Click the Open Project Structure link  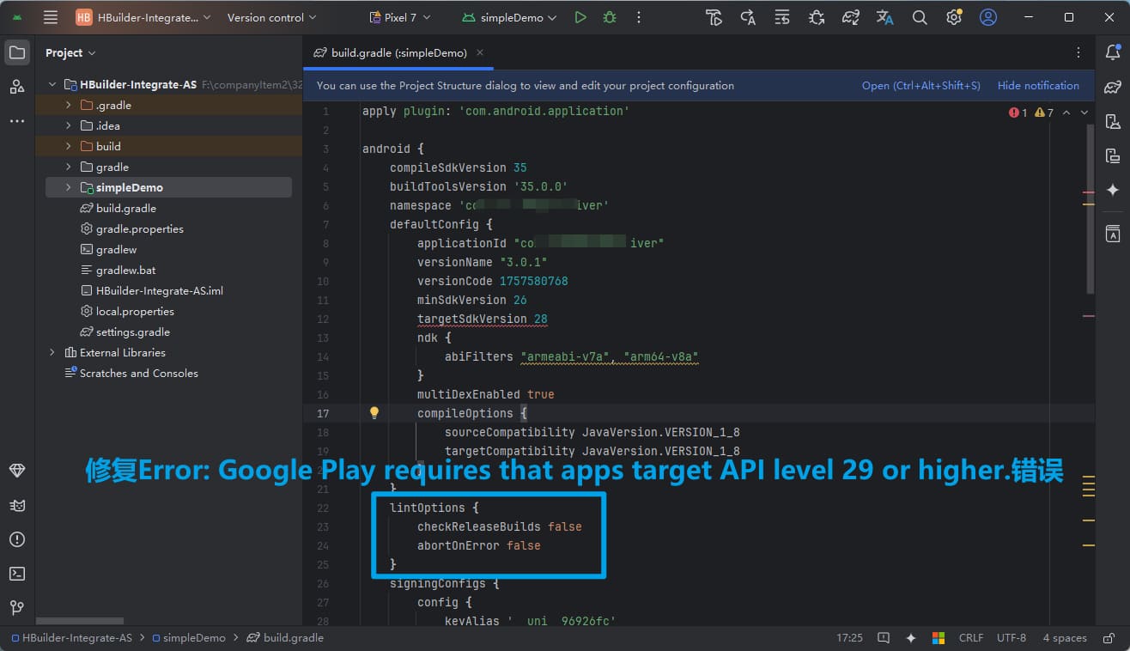[x=920, y=86]
